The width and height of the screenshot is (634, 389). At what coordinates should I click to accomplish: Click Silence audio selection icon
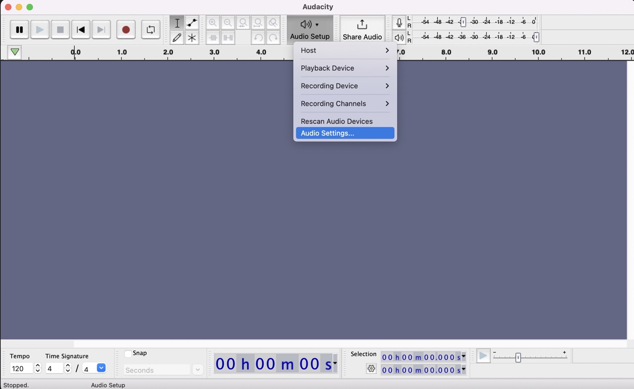pos(228,38)
